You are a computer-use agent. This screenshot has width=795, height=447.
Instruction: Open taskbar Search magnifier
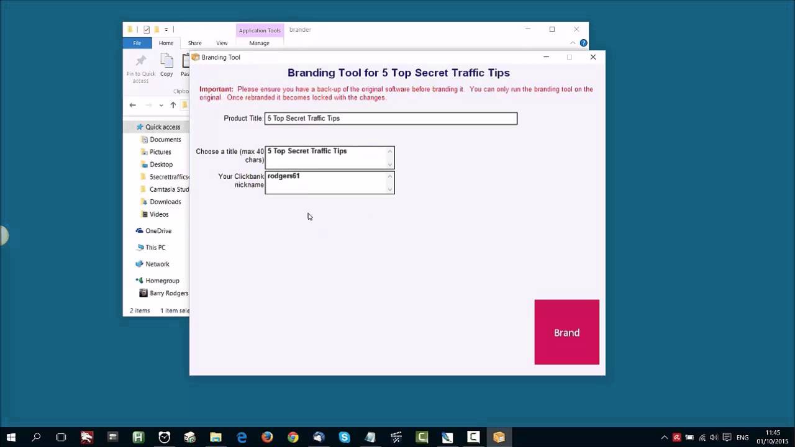(x=36, y=437)
